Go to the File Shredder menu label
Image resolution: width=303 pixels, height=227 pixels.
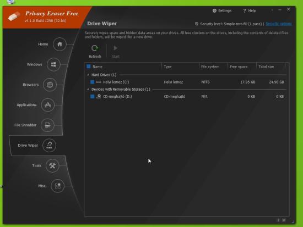point(25,125)
